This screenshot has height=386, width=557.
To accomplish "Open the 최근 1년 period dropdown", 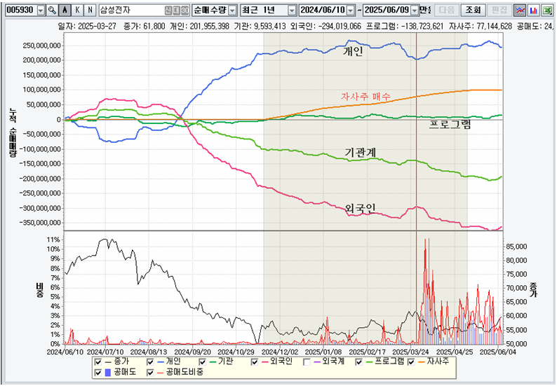I will [292, 11].
